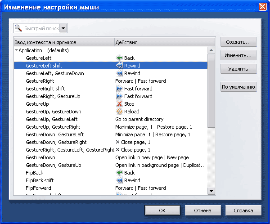The height and width of the screenshot is (224, 270).
Task: Click the Rewind icon in FlipBack shift row
Action: point(119,180)
